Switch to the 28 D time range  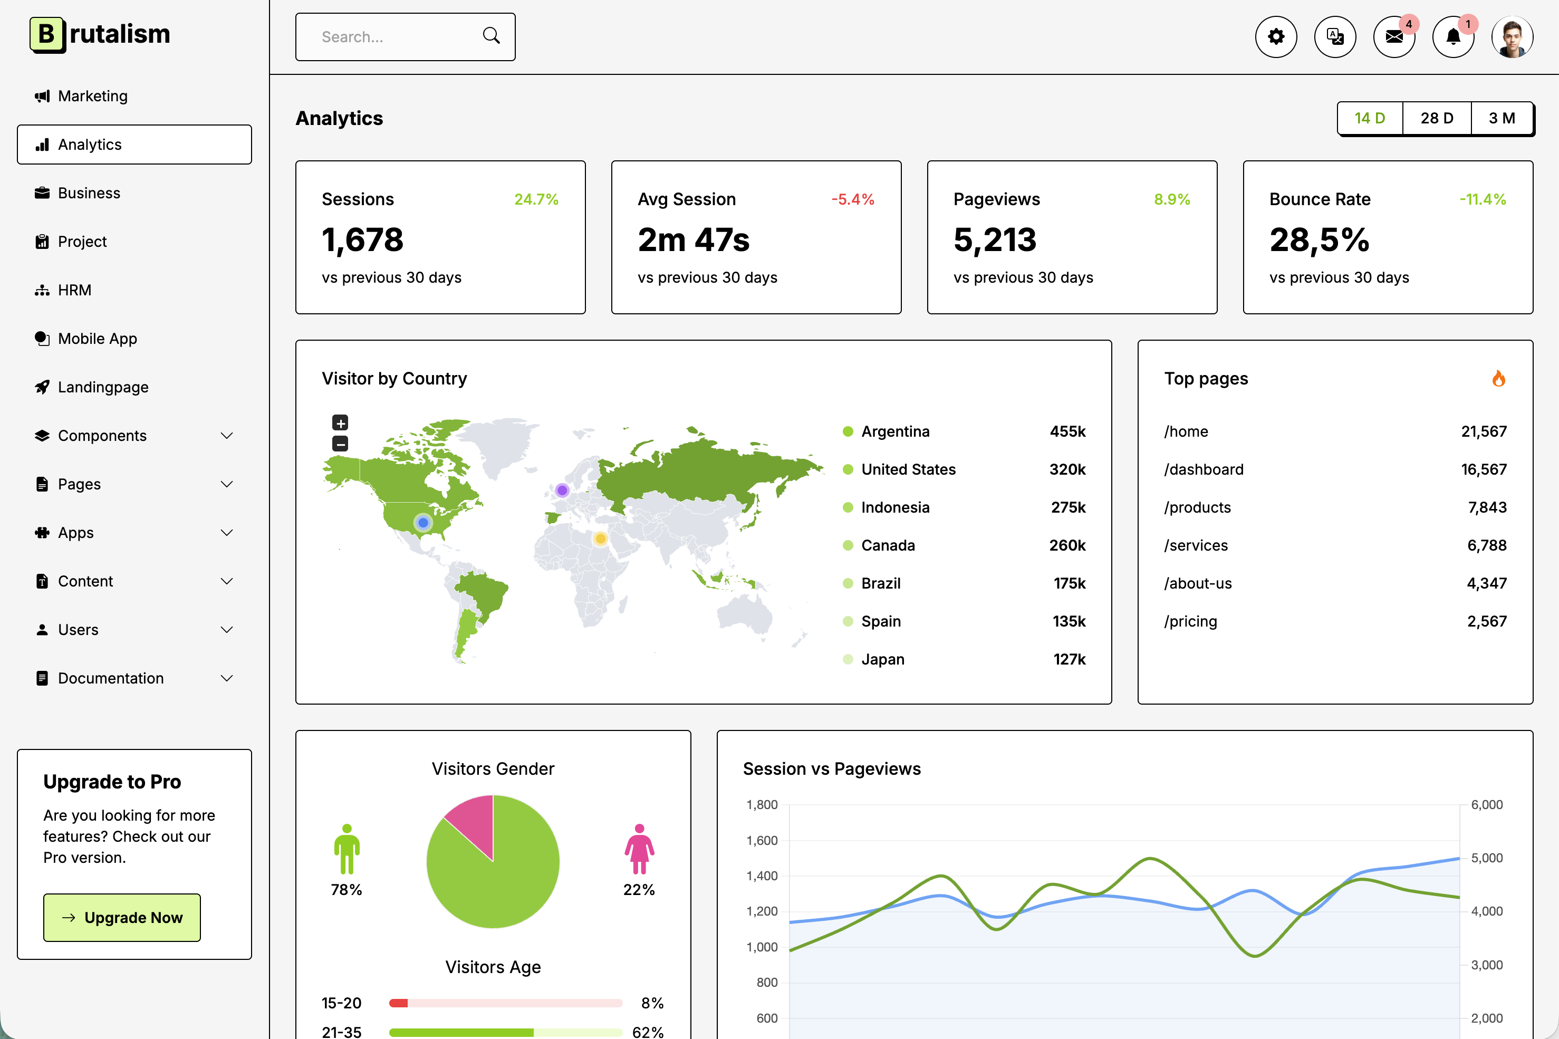click(x=1437, y=119)
